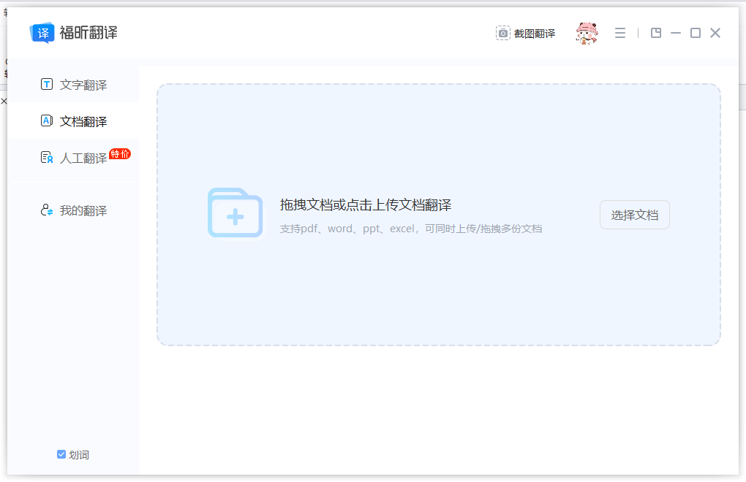Click the icon beside 人工翻译

click(x=47, y=158)
